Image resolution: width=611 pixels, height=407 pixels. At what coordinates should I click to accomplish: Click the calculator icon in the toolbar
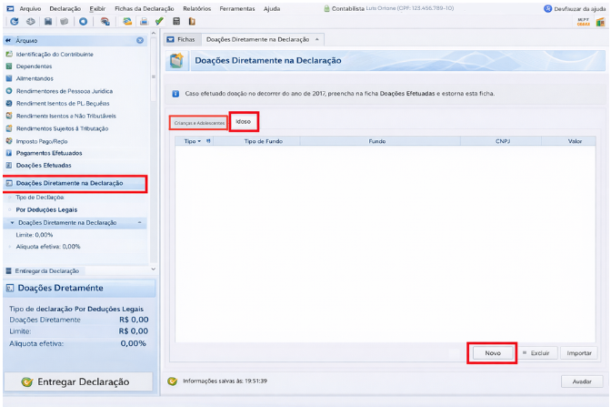[175, 21]
